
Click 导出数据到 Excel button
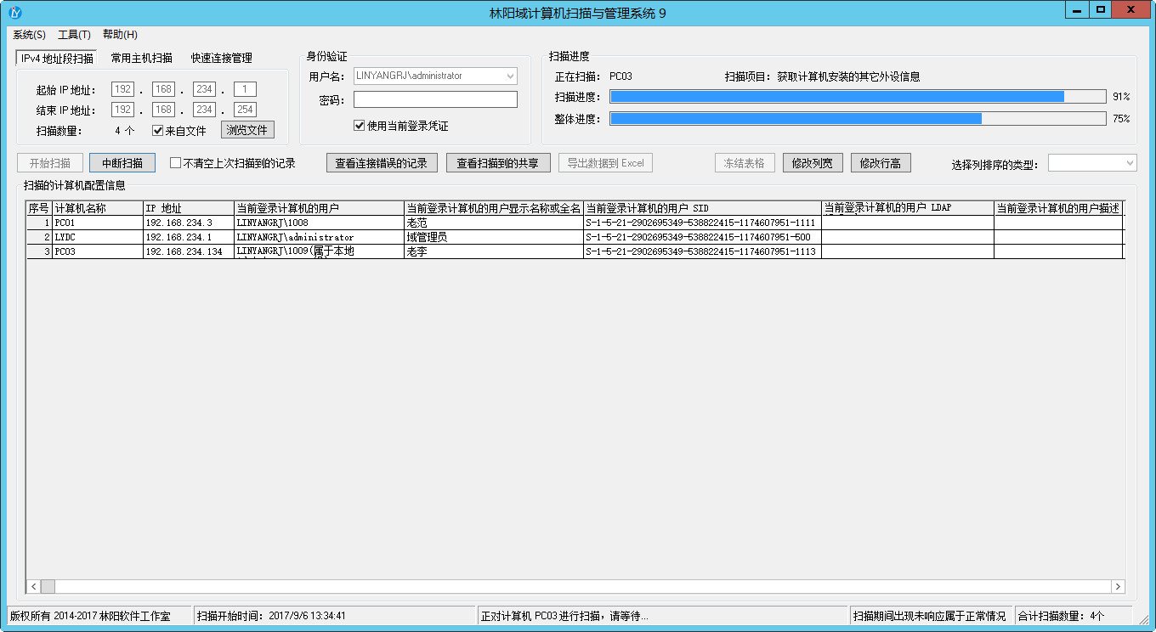(605, 163)
